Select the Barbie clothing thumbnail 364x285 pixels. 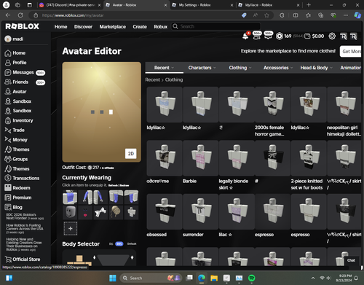201,158
